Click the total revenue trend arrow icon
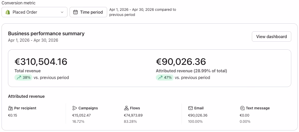Viewport: 299px width, 132px height. pos(19,77)
